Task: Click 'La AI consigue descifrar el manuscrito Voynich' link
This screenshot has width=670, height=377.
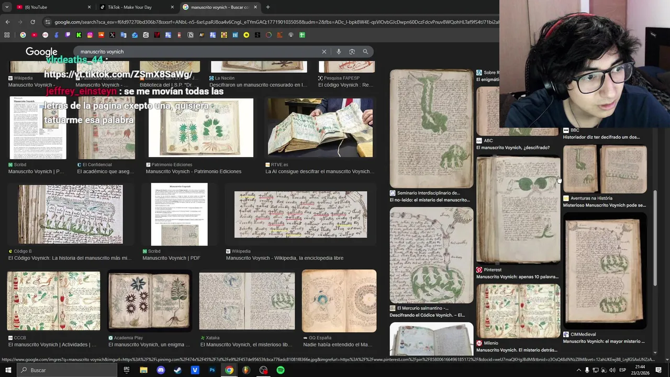Action: click(319, 172)
